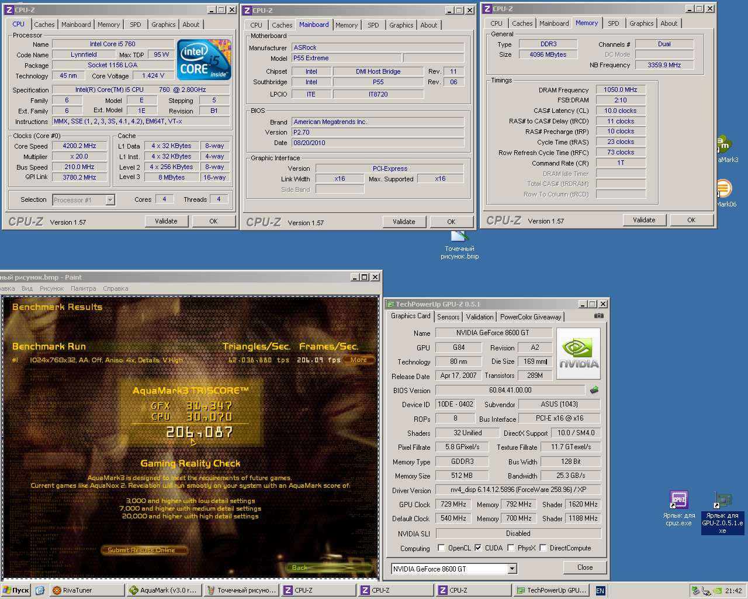Viewport: 748px width, 599px height.
Task: Select the Graphics Card tab in GPU-Z
Action: tap(411, 316)
